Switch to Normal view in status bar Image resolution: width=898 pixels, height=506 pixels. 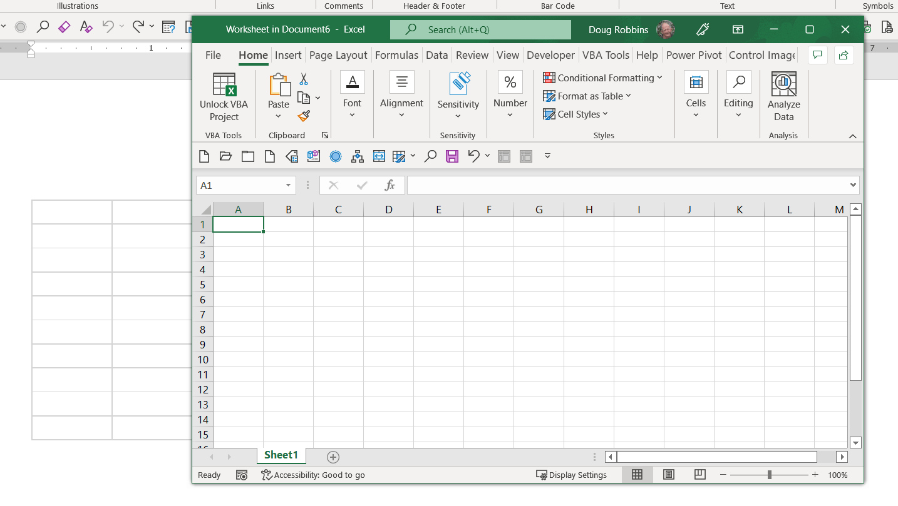637,475
